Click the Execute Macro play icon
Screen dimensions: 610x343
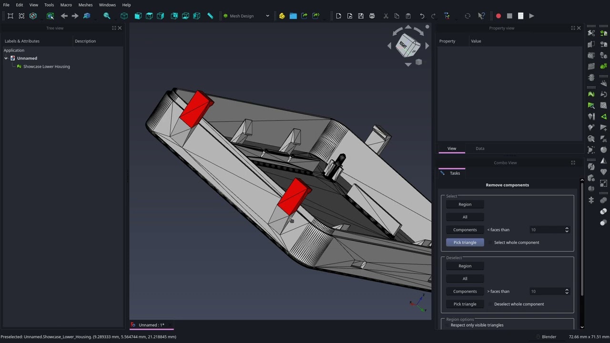click(532, 16)
